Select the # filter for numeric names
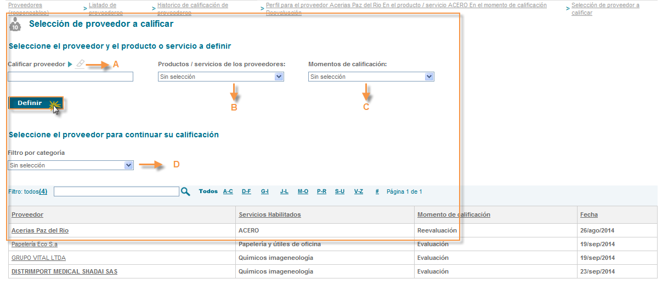Screen dimensions: 662x302 tap(377, 191)
